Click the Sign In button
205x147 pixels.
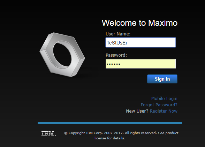click(x=162, y=79)
